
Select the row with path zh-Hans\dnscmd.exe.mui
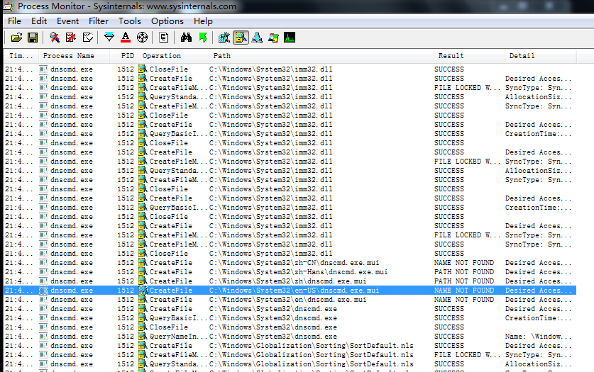[x=290, y=272]
